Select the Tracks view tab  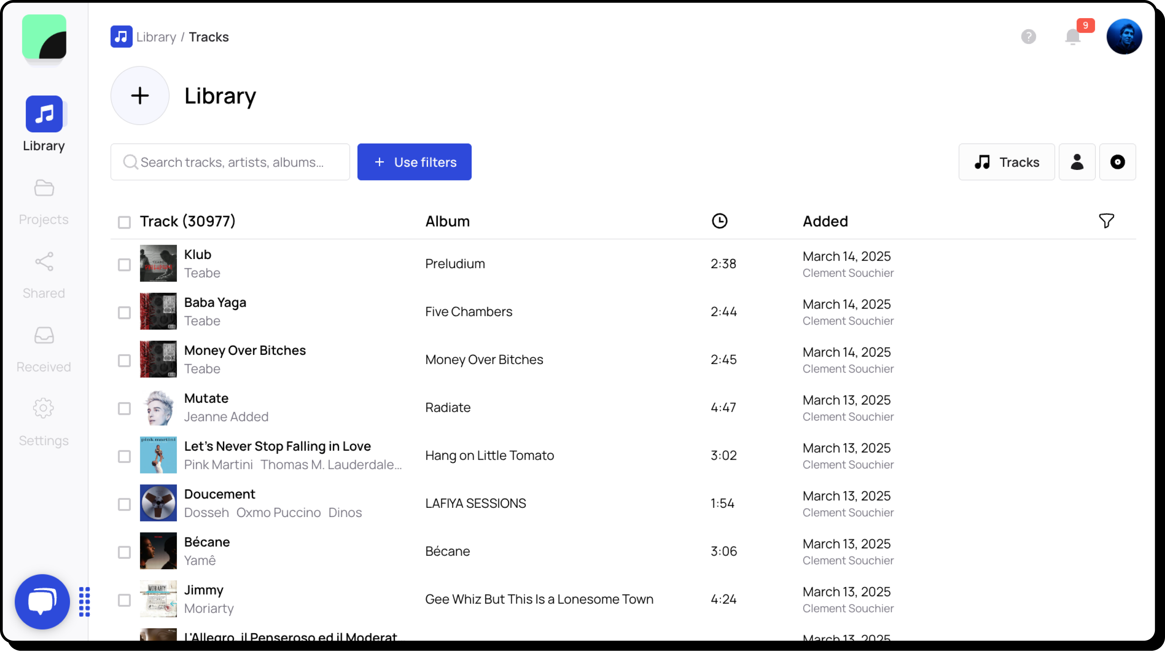pyautogui.click(x=1006, y=162)
